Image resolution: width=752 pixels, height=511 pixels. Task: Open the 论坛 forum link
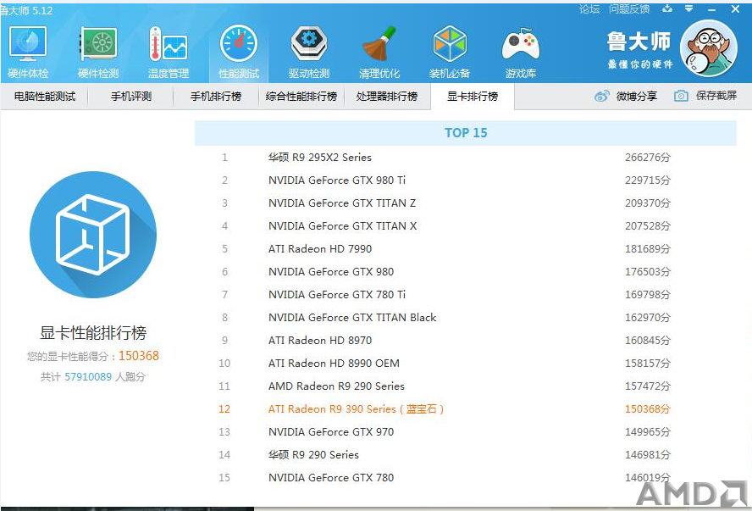pos(589,8)
